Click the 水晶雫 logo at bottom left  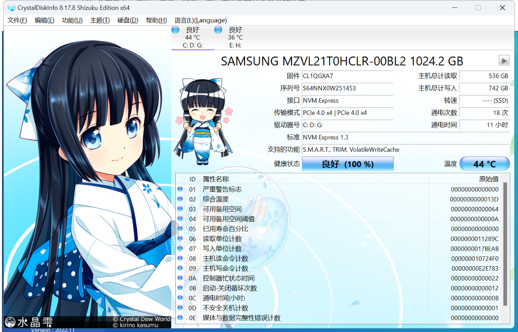[29, 322]
